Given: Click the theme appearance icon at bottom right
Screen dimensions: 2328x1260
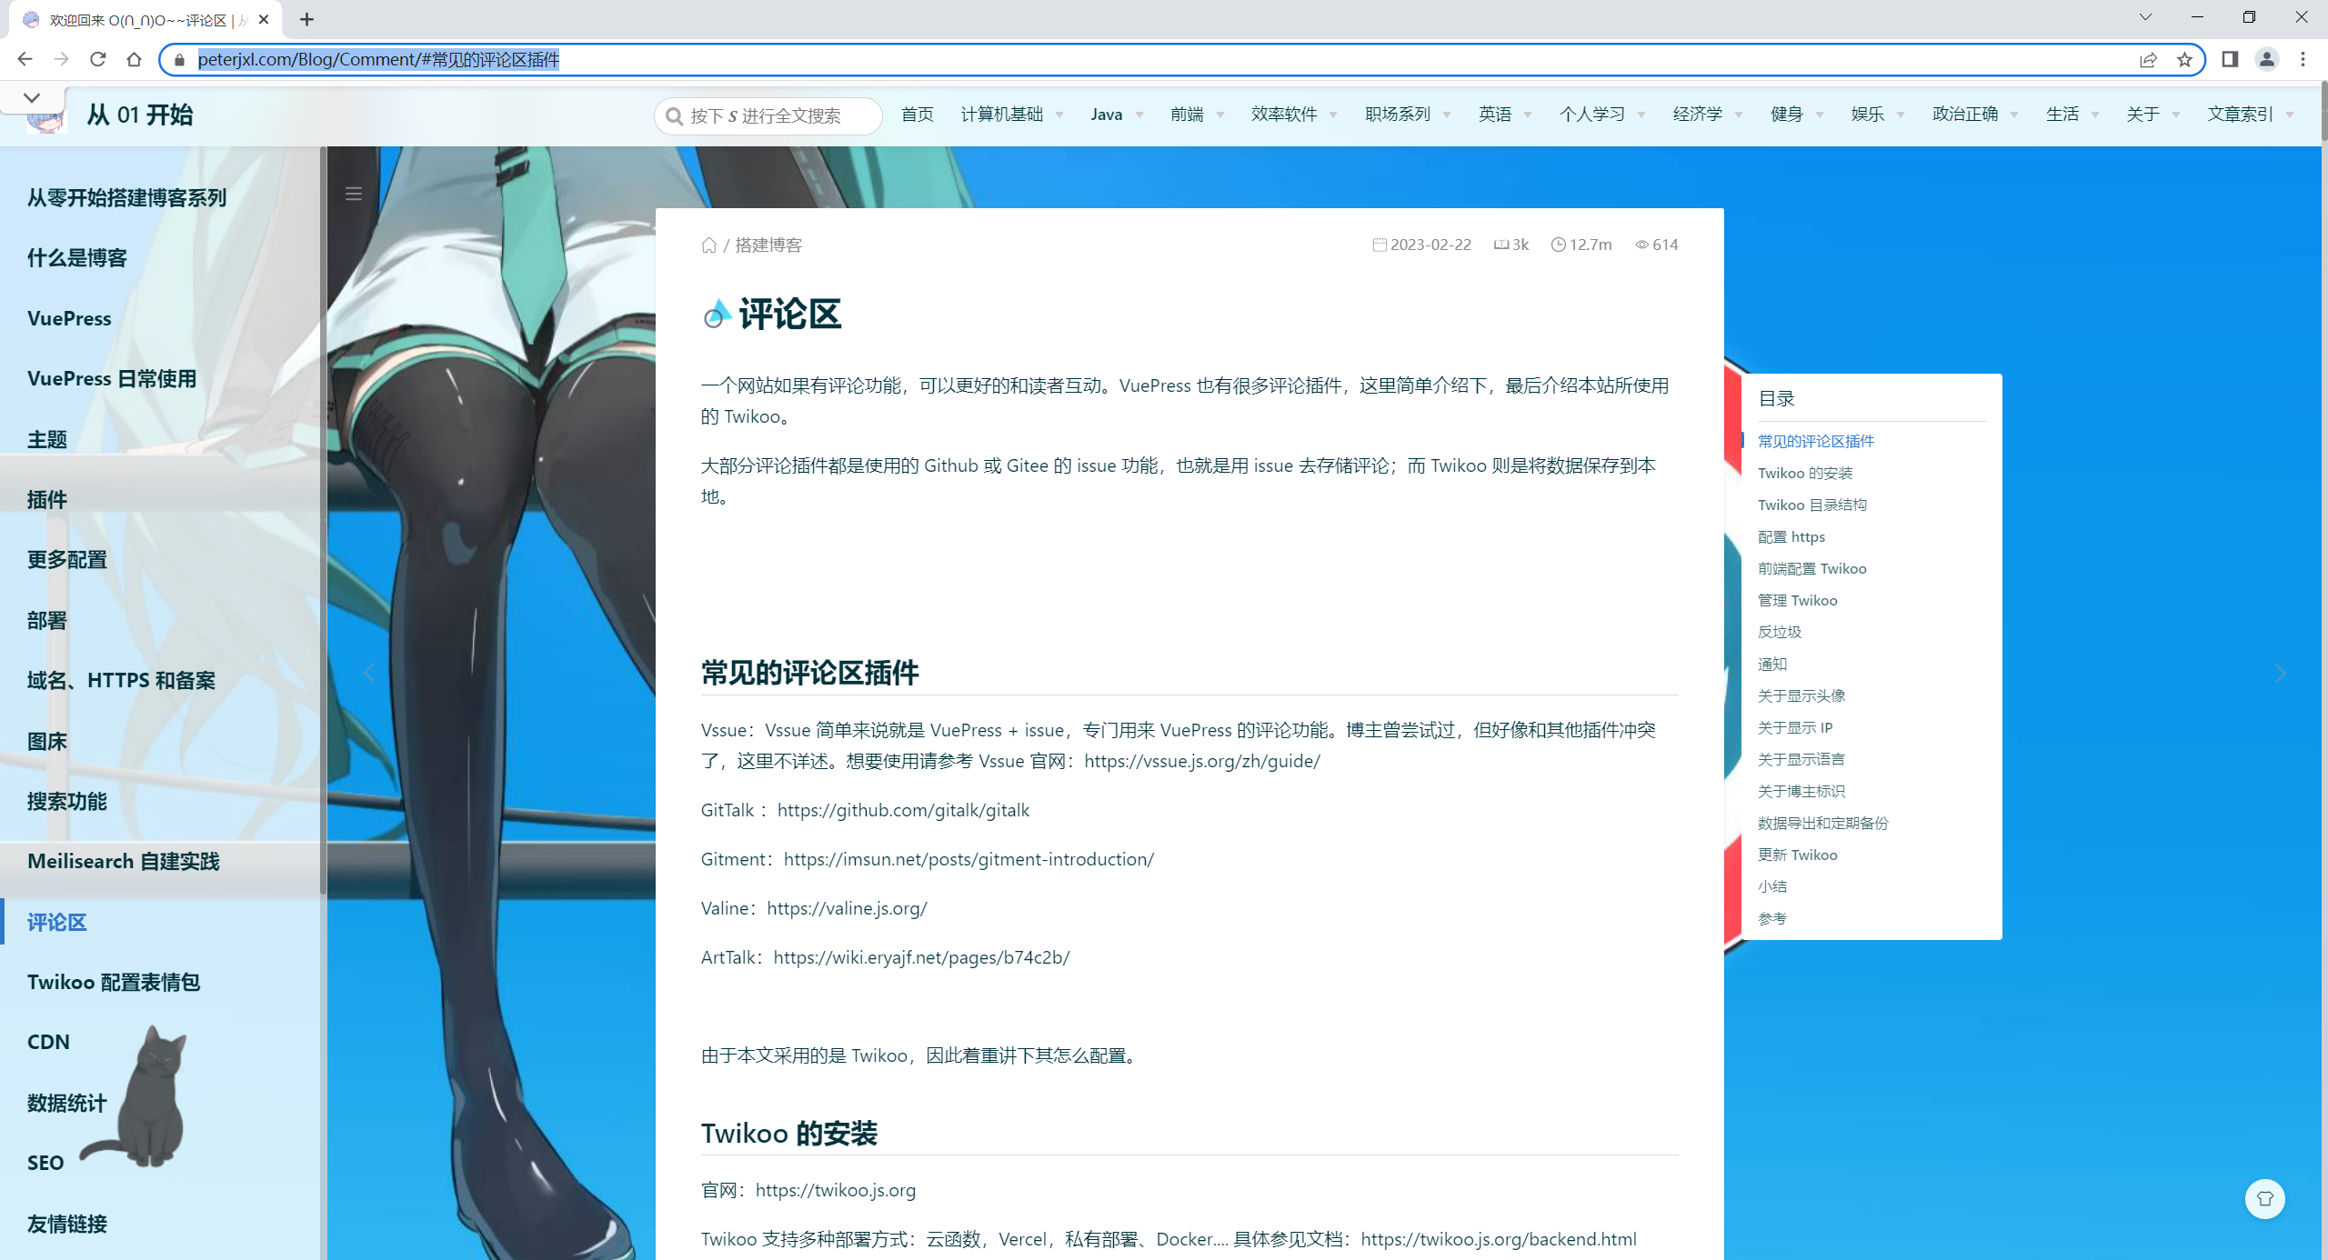Looking at the screenshot, I should click(x=2264, y=1198).
